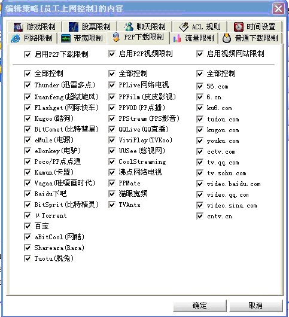Uncheck the youku.com checkbox
This screenshot has height=317, width=289.
pyautogui.click(x=200, y=141)
